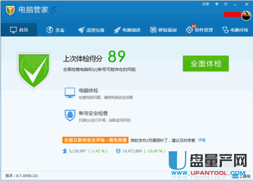Click the 反馈 feedback link in title bar
The height and width of the screenshot is (181, 253).
(x=205, y=4)
